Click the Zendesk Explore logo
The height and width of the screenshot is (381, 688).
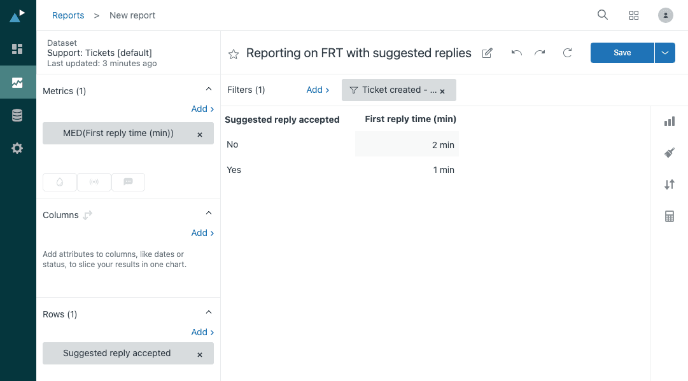[x=17, y=15]
